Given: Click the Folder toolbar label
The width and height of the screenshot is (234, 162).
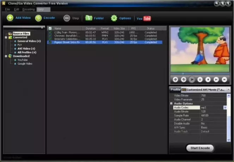Looking at the screenshot, I should [99, 18].
